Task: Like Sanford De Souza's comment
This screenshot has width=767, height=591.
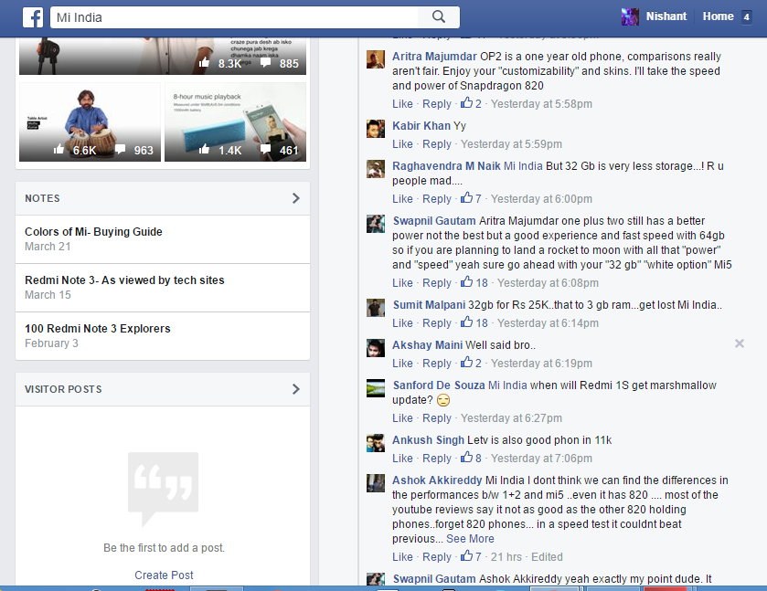Action: pyautogui.click(x=402, y=418)
